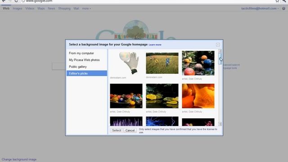Cancel the background image dialog
Image resolution: width=288 pixels, height=162 pixels.
coord(130,130)
